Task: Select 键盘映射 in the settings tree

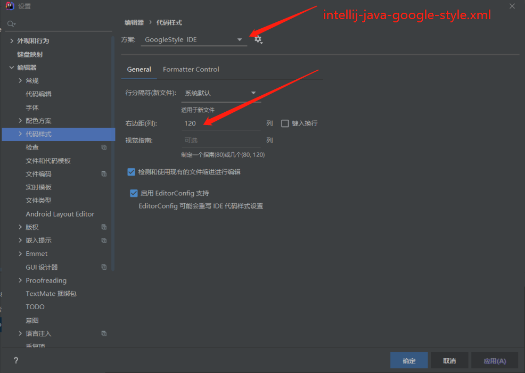Action: [30, 54]
